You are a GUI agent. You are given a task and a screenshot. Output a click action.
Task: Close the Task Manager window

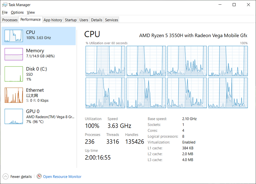pyautogui.click(x=248, y=5)
